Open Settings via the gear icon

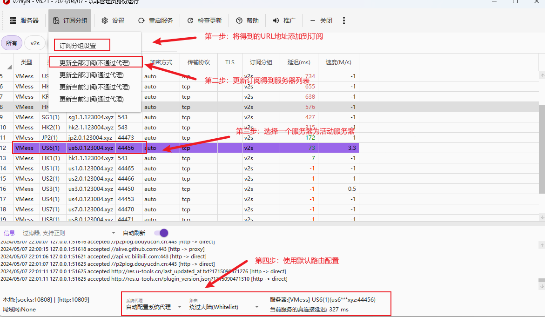point(105,20)
